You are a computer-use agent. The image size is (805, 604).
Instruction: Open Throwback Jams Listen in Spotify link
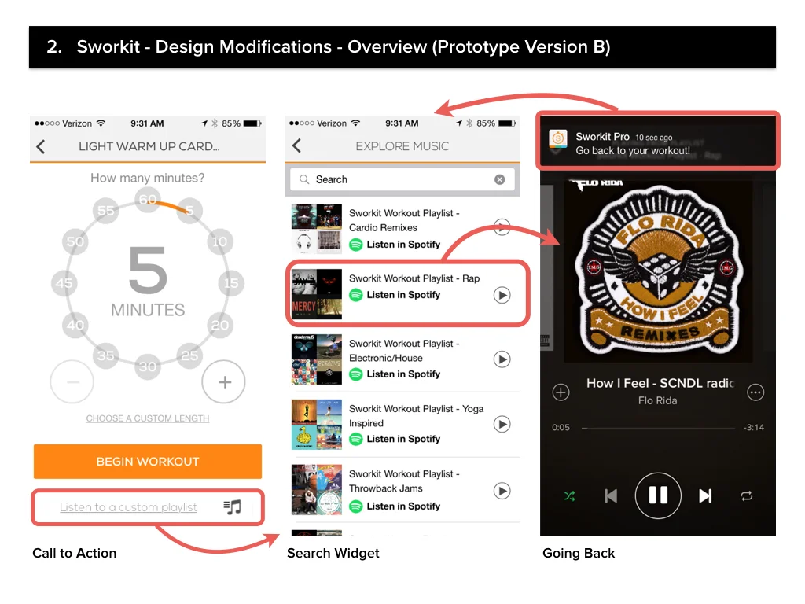click(x=395, y=506)
